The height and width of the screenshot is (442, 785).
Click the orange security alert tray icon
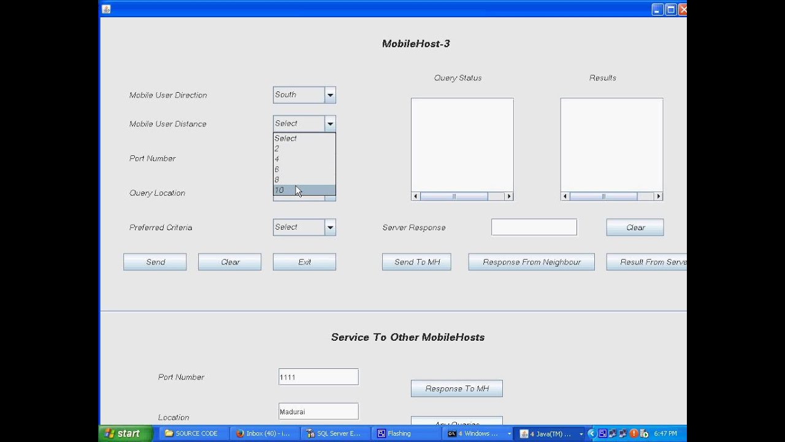(634, 433)
